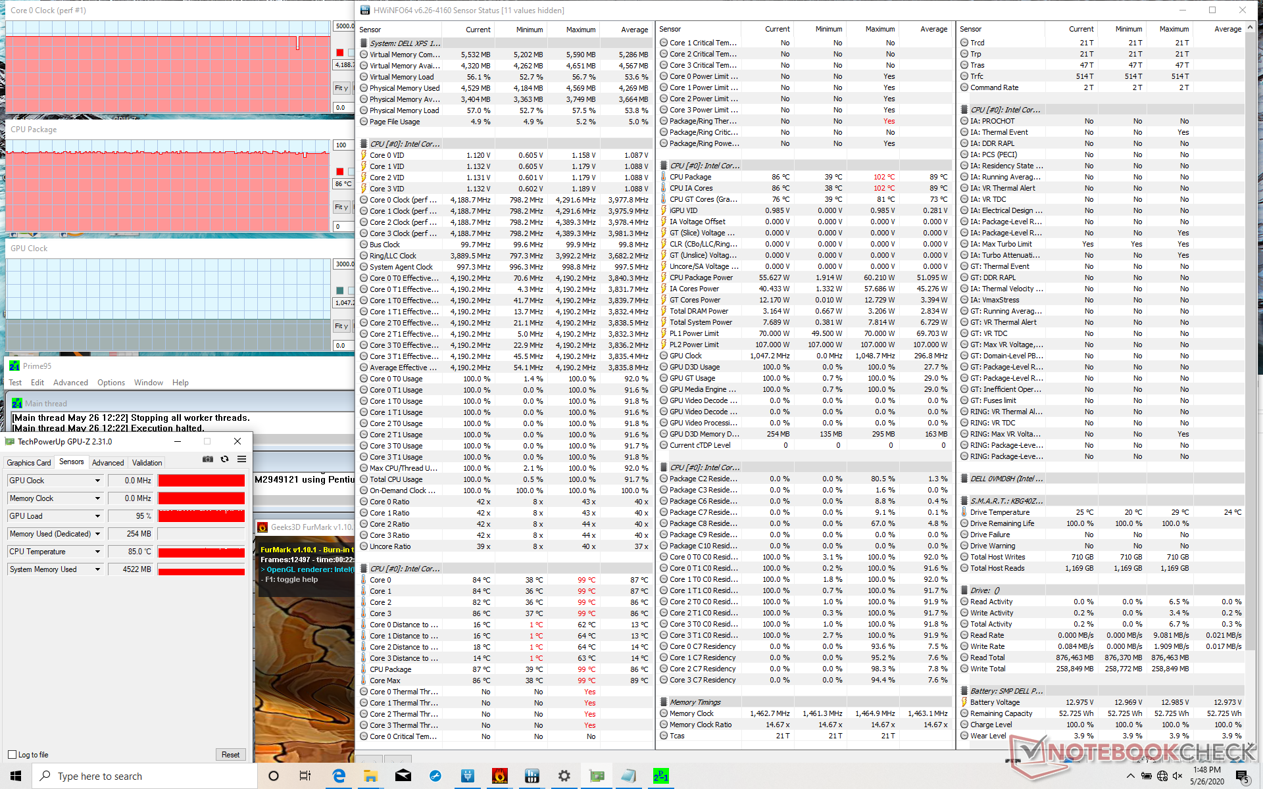Switch to HWiNFO via its taskbar icon
The width and height of the screenshot is (1263, 789).
pos(532,776)
